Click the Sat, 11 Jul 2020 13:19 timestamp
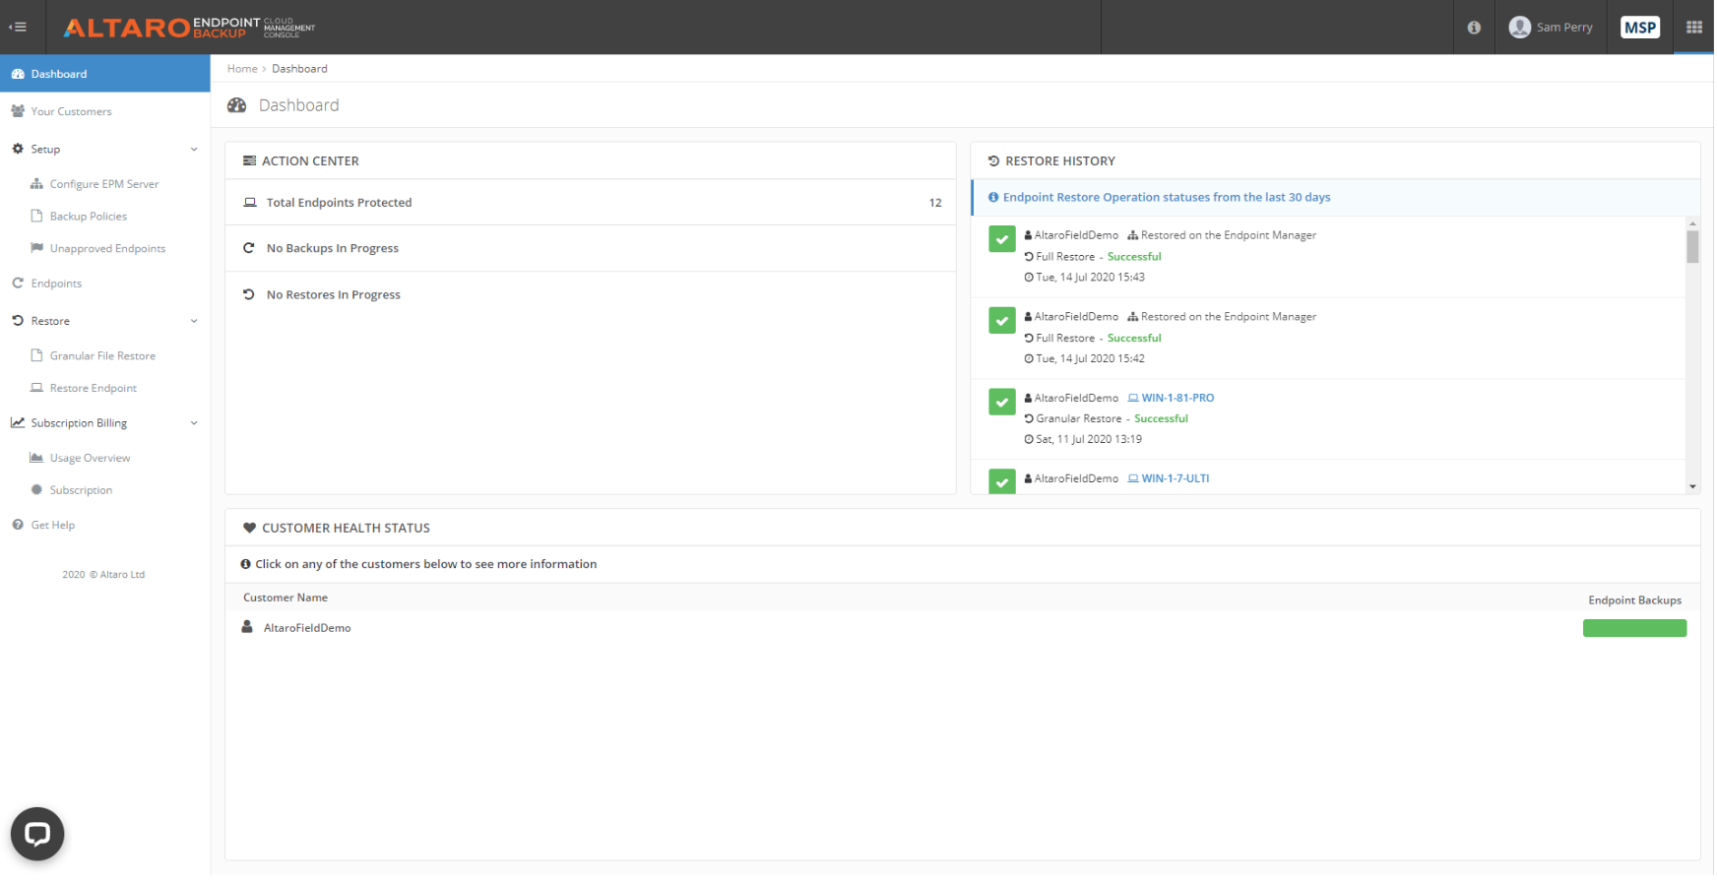 (1089, 440)
